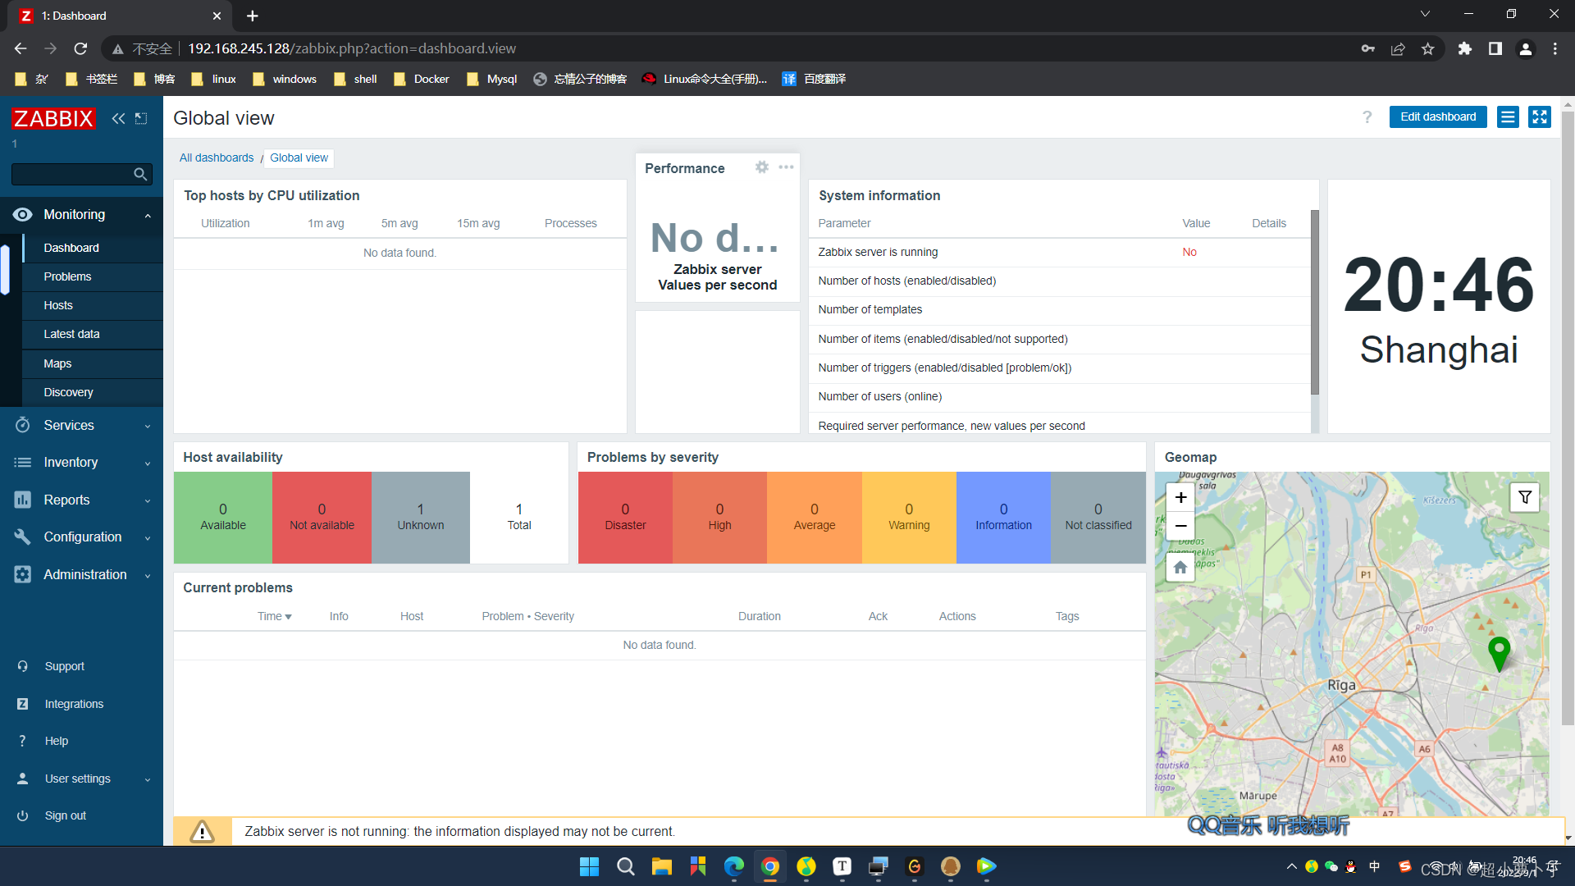Click the Zabbix search input field
The width and height of the screenshot is (1575, 886).
pos(78,176)
